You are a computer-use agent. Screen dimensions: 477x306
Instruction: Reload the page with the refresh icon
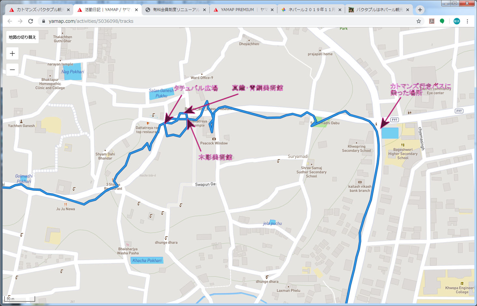(31, 21)
